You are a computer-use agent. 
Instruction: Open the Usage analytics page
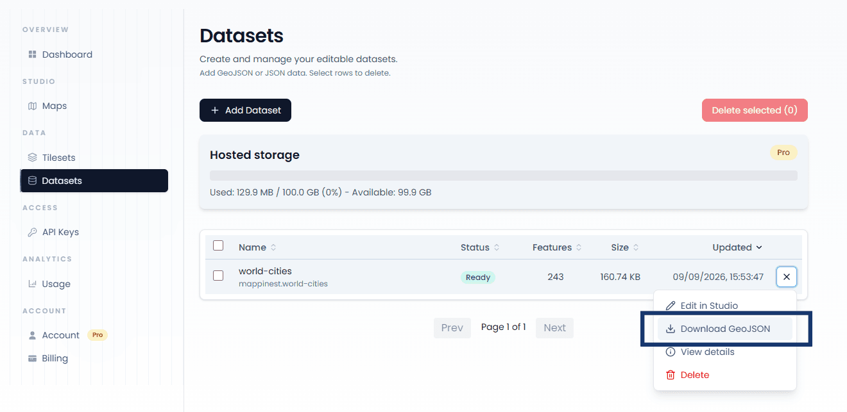pos(94,284)
